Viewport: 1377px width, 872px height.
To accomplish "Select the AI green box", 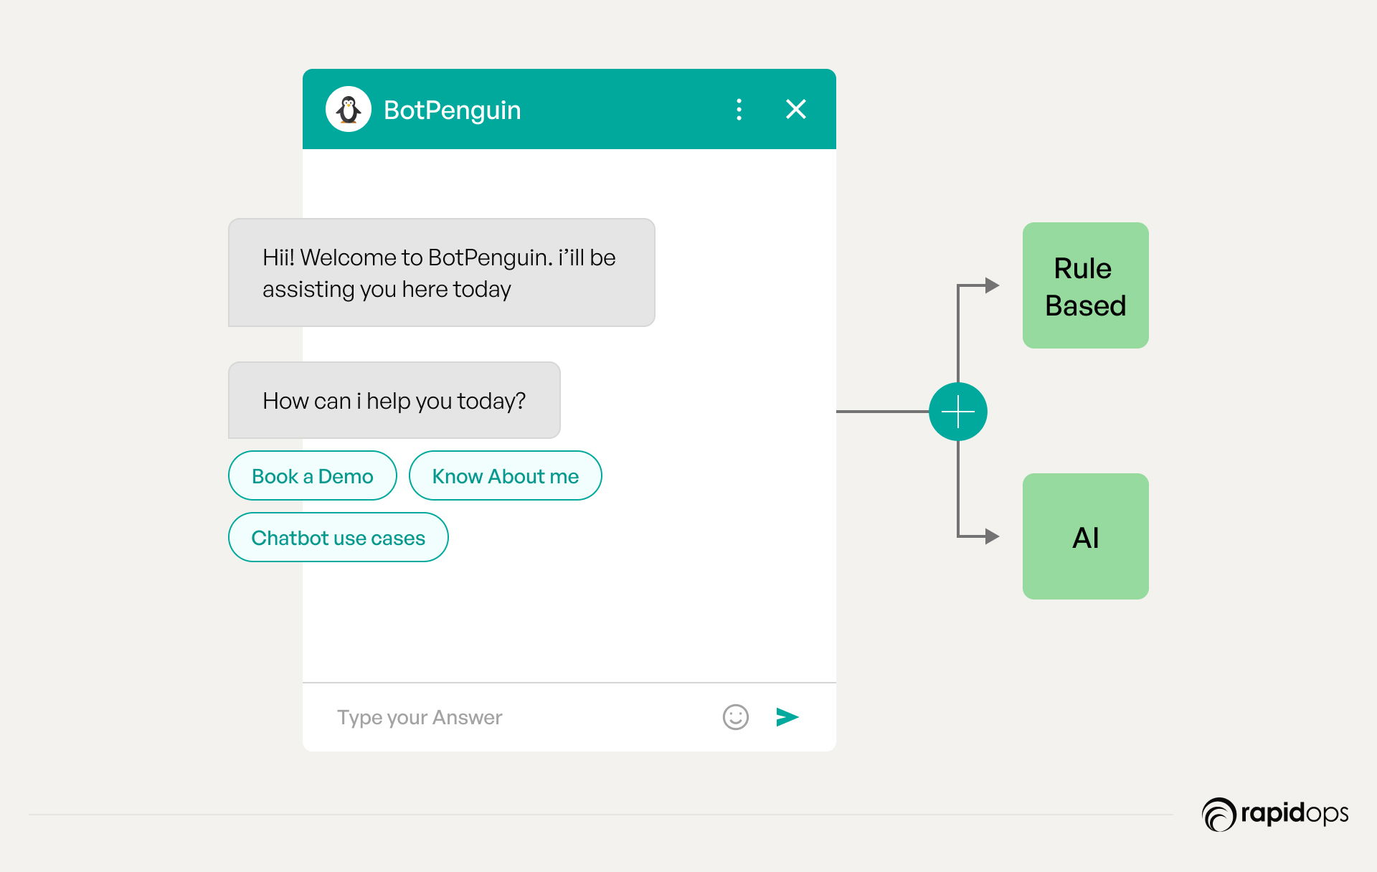I will click(1086, 536).
